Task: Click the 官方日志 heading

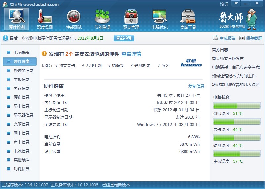Action: point(220,50)
